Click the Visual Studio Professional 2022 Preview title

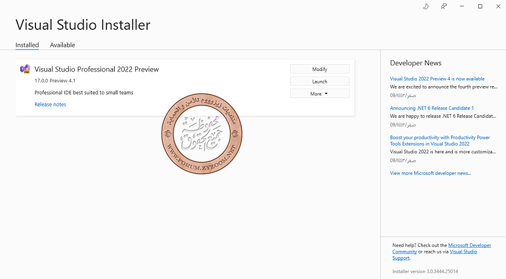(x=97, y=69)
